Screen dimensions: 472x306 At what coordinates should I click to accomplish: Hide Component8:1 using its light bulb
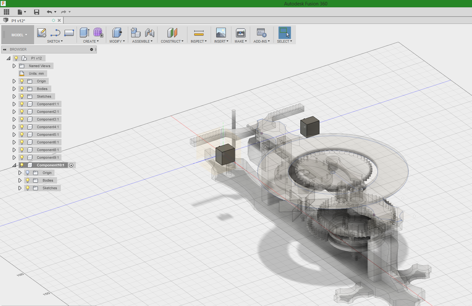[22, 150]
